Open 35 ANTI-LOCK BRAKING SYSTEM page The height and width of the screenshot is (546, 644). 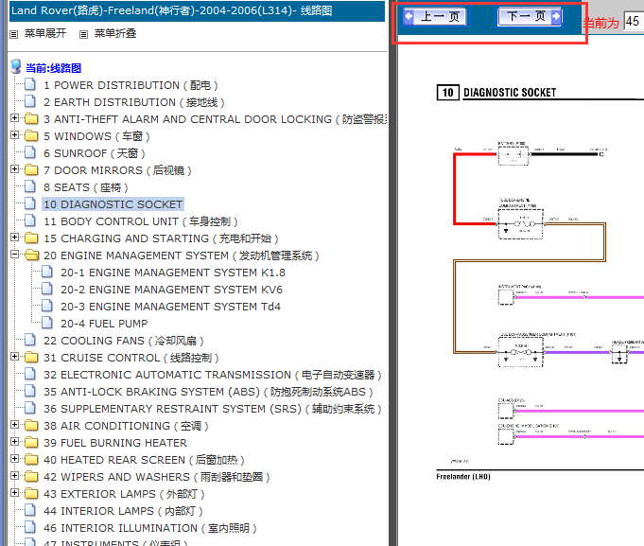click(x=208, y=392)
